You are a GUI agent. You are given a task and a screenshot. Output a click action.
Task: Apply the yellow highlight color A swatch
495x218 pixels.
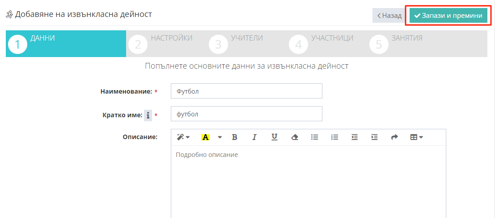coord(206,137)
